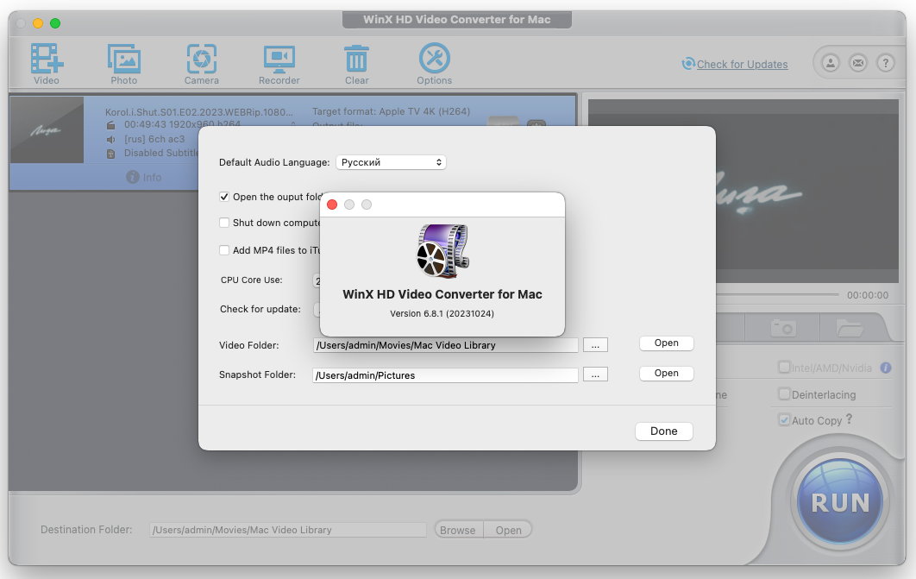
Task: Click the Destination Folder path field
Action: coord(288,530)
